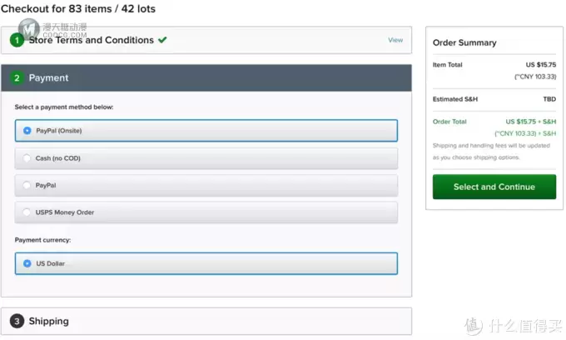
Task: Select the plain PayPal radio option
Action: [27, 185]
